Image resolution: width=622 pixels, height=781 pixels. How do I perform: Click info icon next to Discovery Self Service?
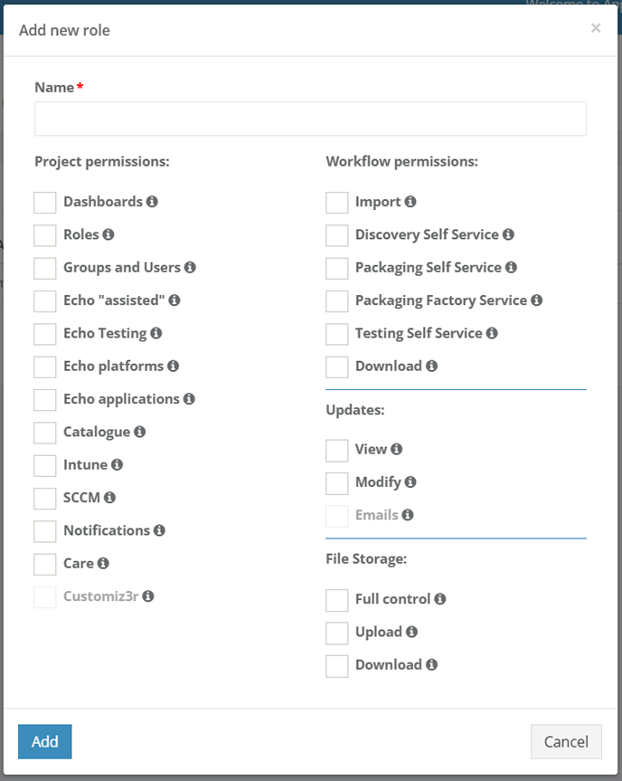[x=508, y=234]
